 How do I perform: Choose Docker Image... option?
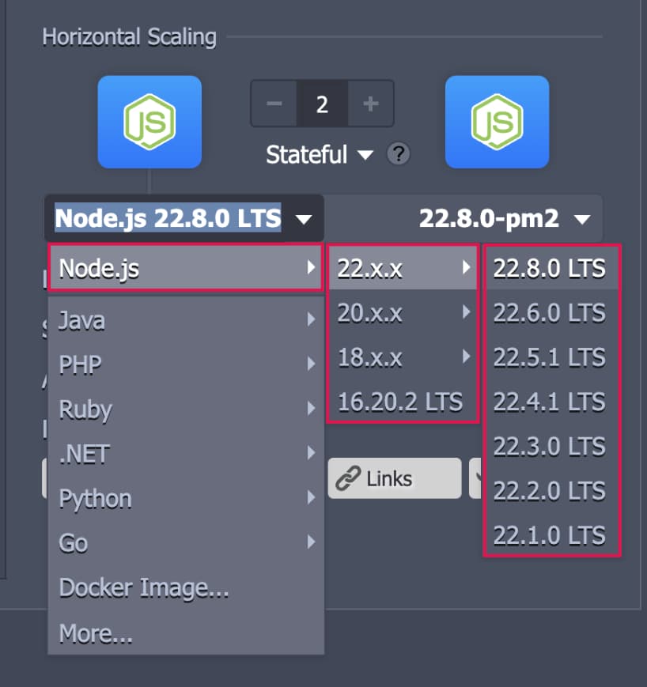coord(145,588)
